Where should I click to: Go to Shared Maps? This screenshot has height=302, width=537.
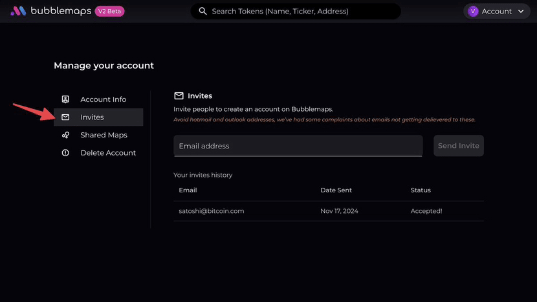tap(104, 135)
